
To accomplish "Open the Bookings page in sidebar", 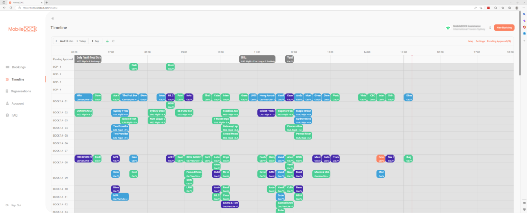I will pyautogui.click(x=15, y=67).
